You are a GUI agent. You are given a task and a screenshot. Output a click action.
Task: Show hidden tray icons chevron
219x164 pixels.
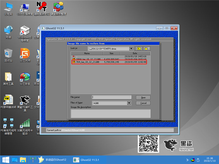[x=187, y=160]
